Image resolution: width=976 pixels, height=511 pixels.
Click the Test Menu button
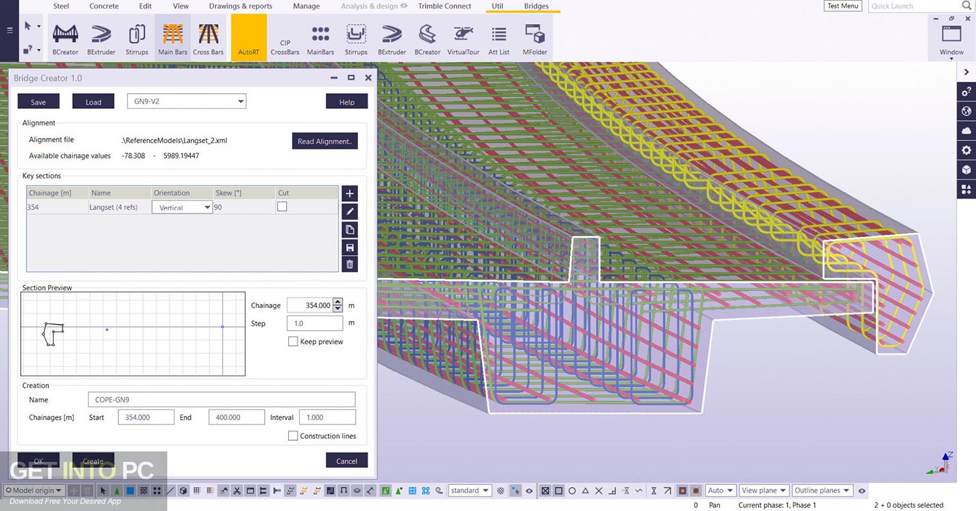click(x=843, y=6)
